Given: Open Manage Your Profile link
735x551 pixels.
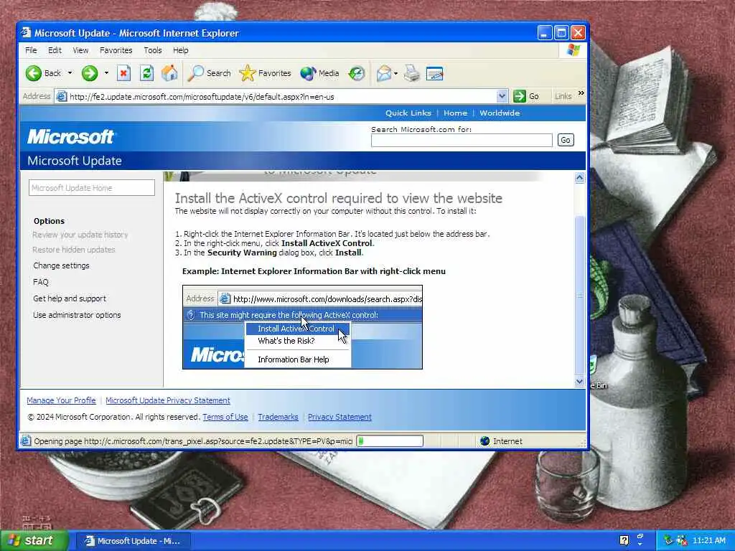Looking at the screenshot, I should pos(61,400).
